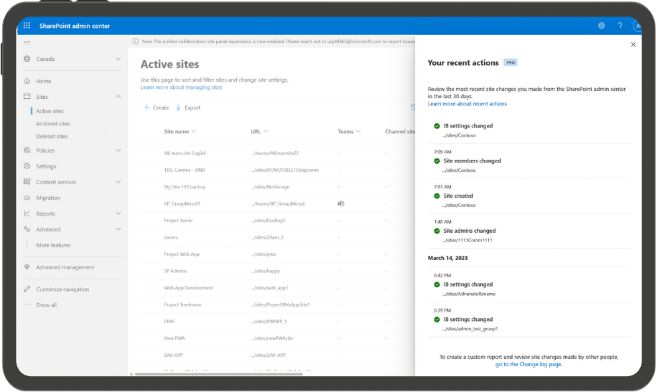This screenshot has width=656, height=392.
Task: Open Deleted sites in the sidebar
Action: pos(52,136)
